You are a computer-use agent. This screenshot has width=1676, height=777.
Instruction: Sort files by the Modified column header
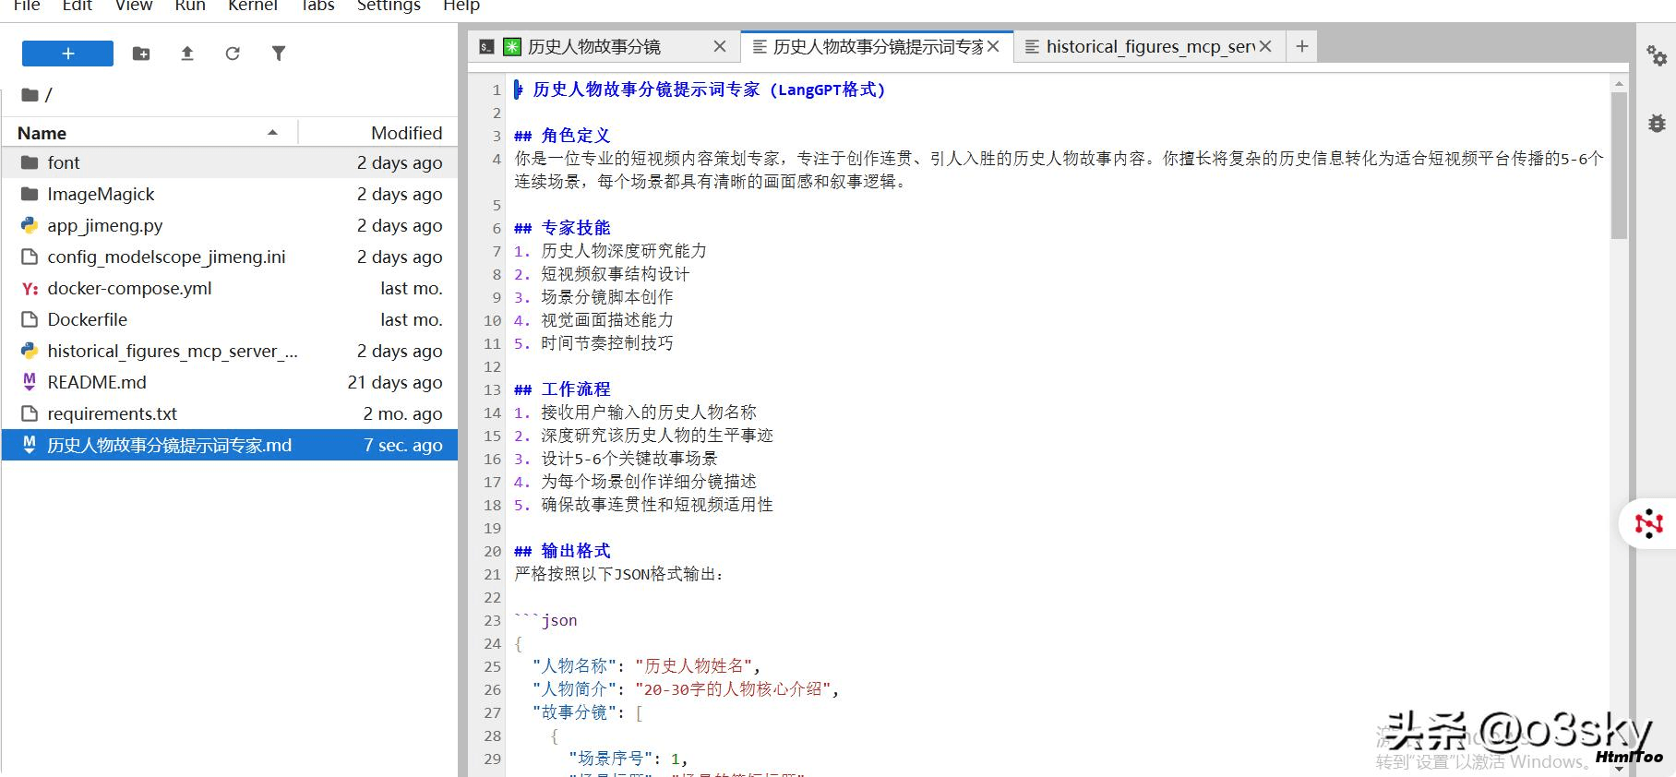pyautogui.click(x=378, y=133)
